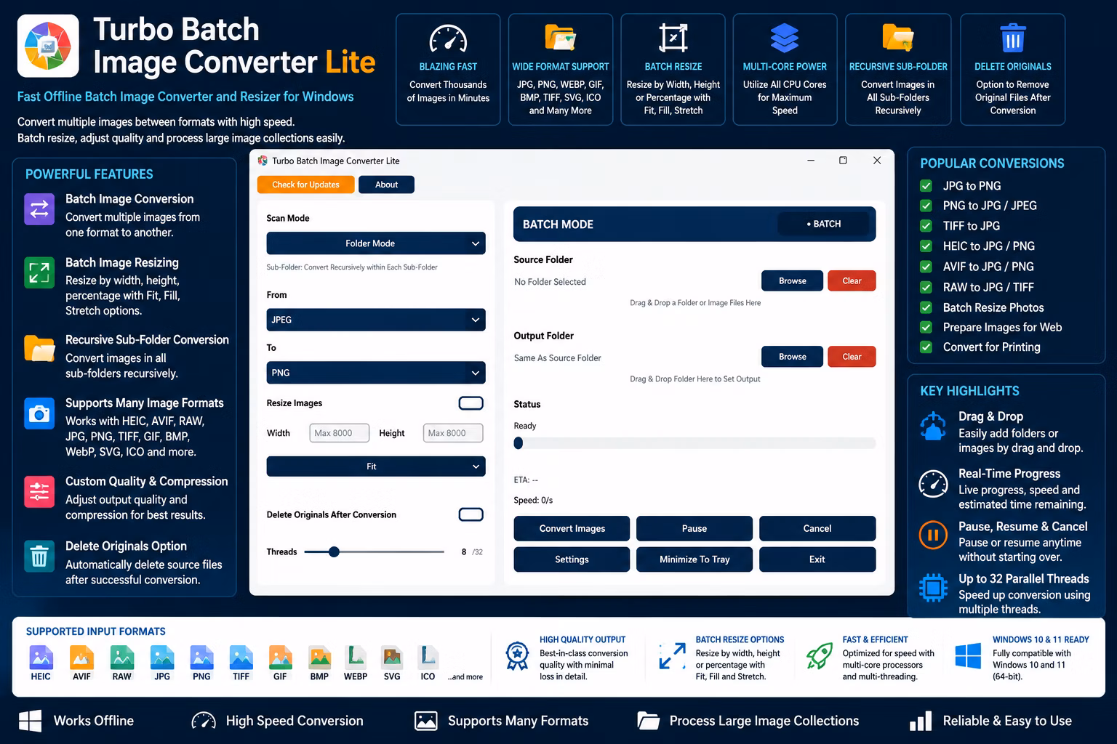This screenshot has width=1117, height=744.
Task: Click the Batch Image Conversion arrows icon
Action: pos(39,209)
